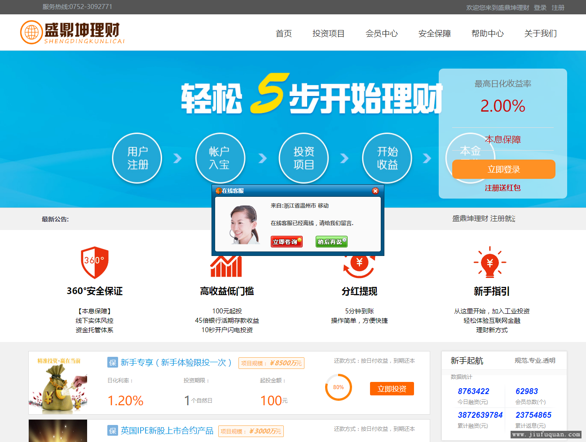Click the 保 badge beside 新手专享
This screenshot has height=442, width=586.
(x=113, y=363)
